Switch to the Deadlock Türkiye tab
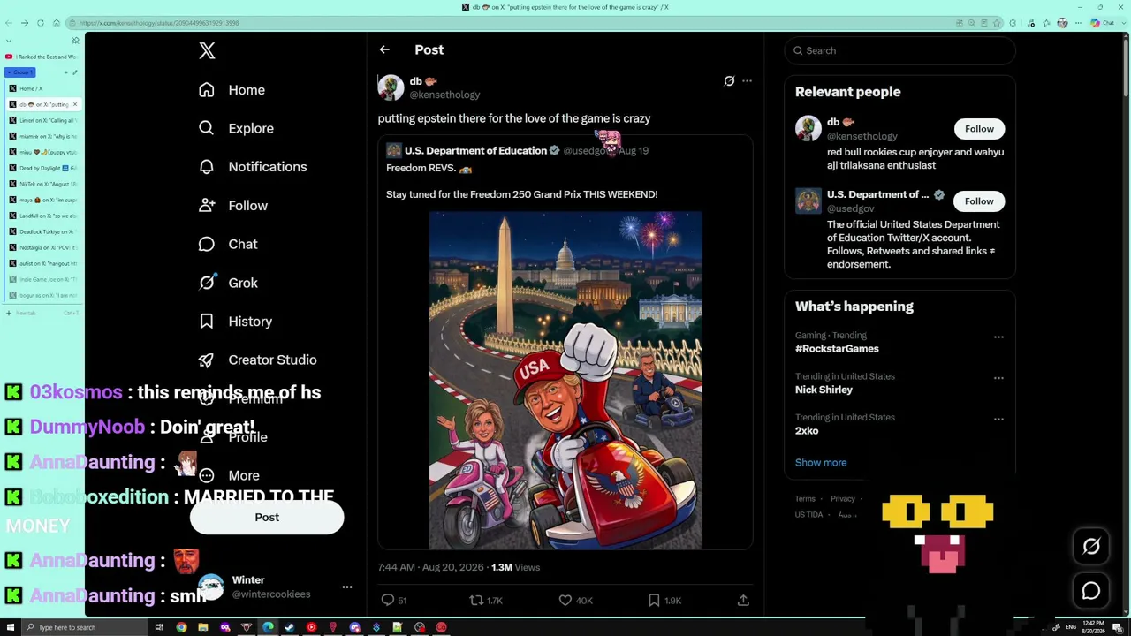 [x=42, y=231]
